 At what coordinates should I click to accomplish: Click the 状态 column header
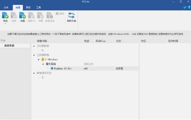coord(127,41)
